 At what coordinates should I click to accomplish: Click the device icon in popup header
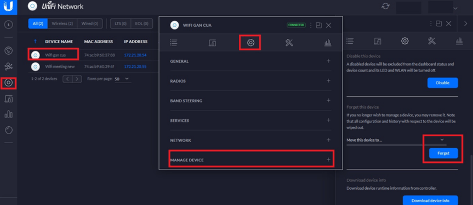click(x=174, y=25)
